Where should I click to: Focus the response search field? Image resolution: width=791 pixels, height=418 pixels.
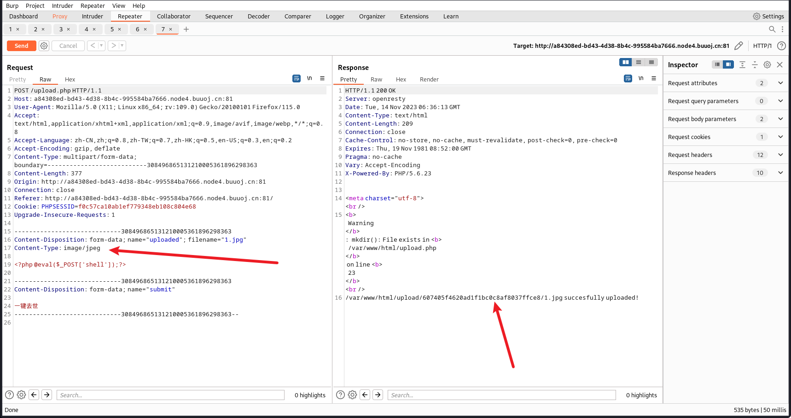coord(502,395)
